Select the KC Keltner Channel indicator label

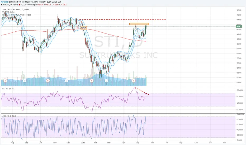pos(16,15)
